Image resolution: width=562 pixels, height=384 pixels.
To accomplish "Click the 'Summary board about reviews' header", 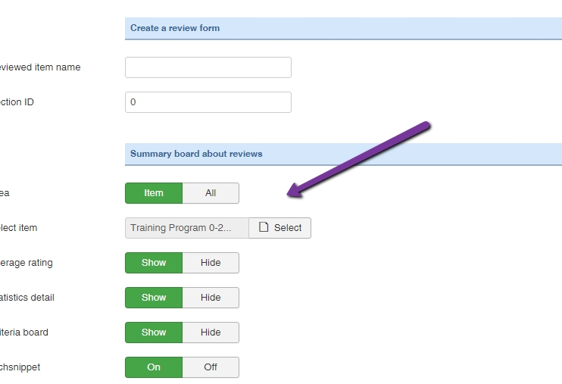I will pyautogui.click(x=196, y=154).
